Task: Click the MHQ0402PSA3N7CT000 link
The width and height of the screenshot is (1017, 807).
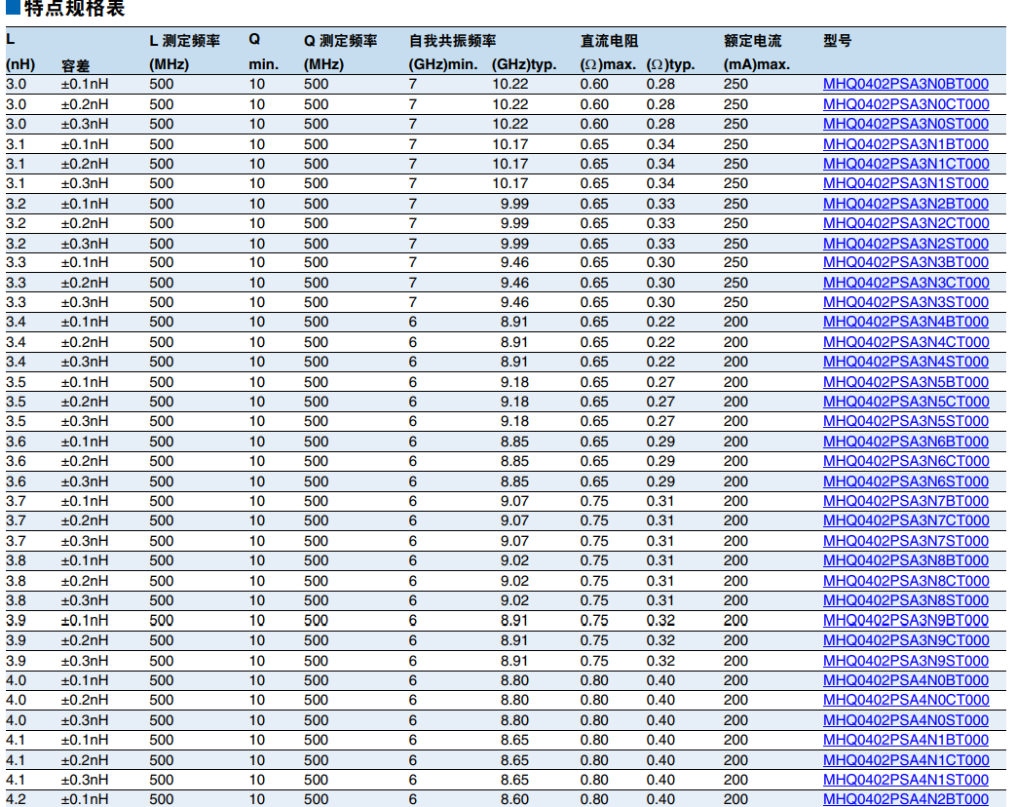Action: pyautogui.click(x=905, y=520)
